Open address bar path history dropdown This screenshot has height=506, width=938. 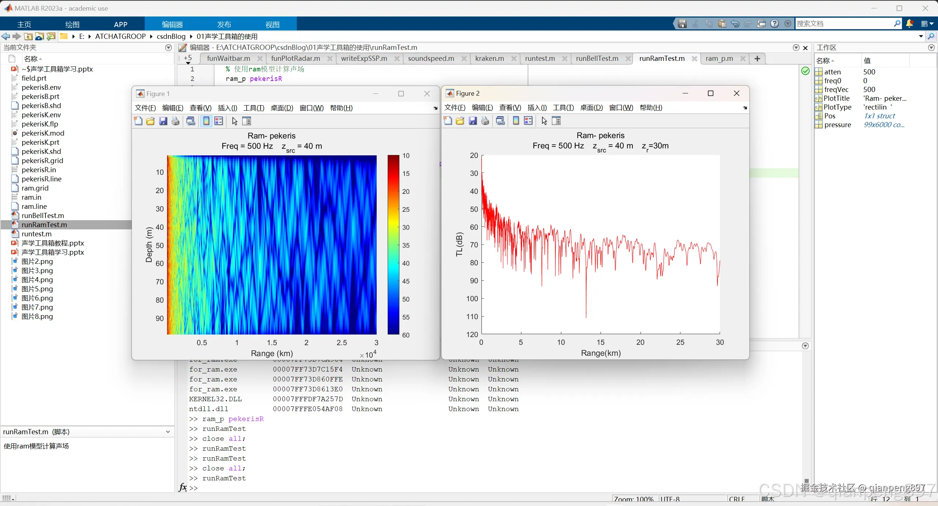pos(921,36)
